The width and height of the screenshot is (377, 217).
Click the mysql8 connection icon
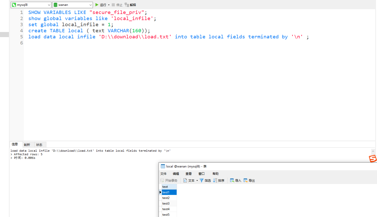(14, 5)
